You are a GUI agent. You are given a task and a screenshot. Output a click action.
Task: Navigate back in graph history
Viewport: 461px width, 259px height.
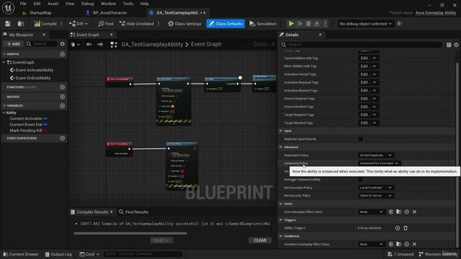tap(89, 45)
